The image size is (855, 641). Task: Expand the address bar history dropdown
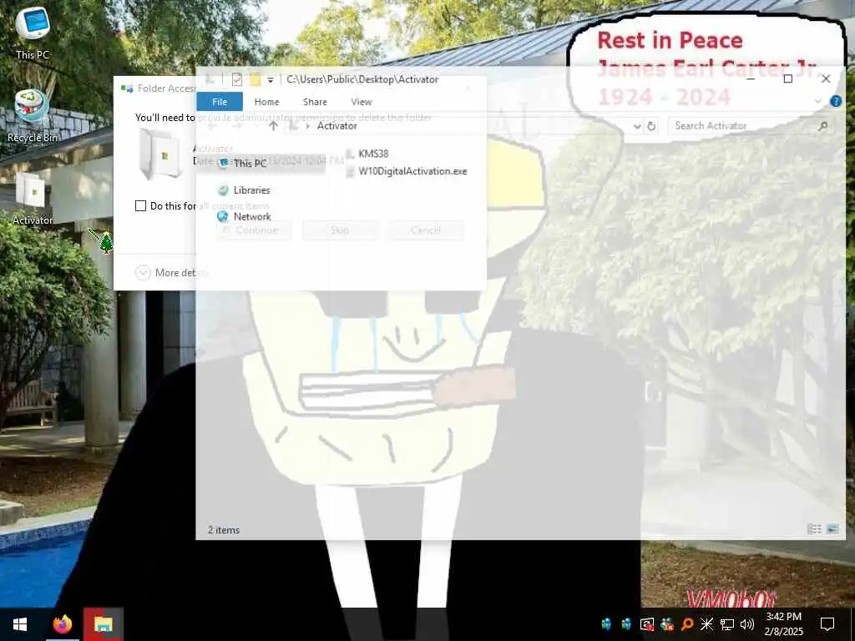tap(637, 126)
